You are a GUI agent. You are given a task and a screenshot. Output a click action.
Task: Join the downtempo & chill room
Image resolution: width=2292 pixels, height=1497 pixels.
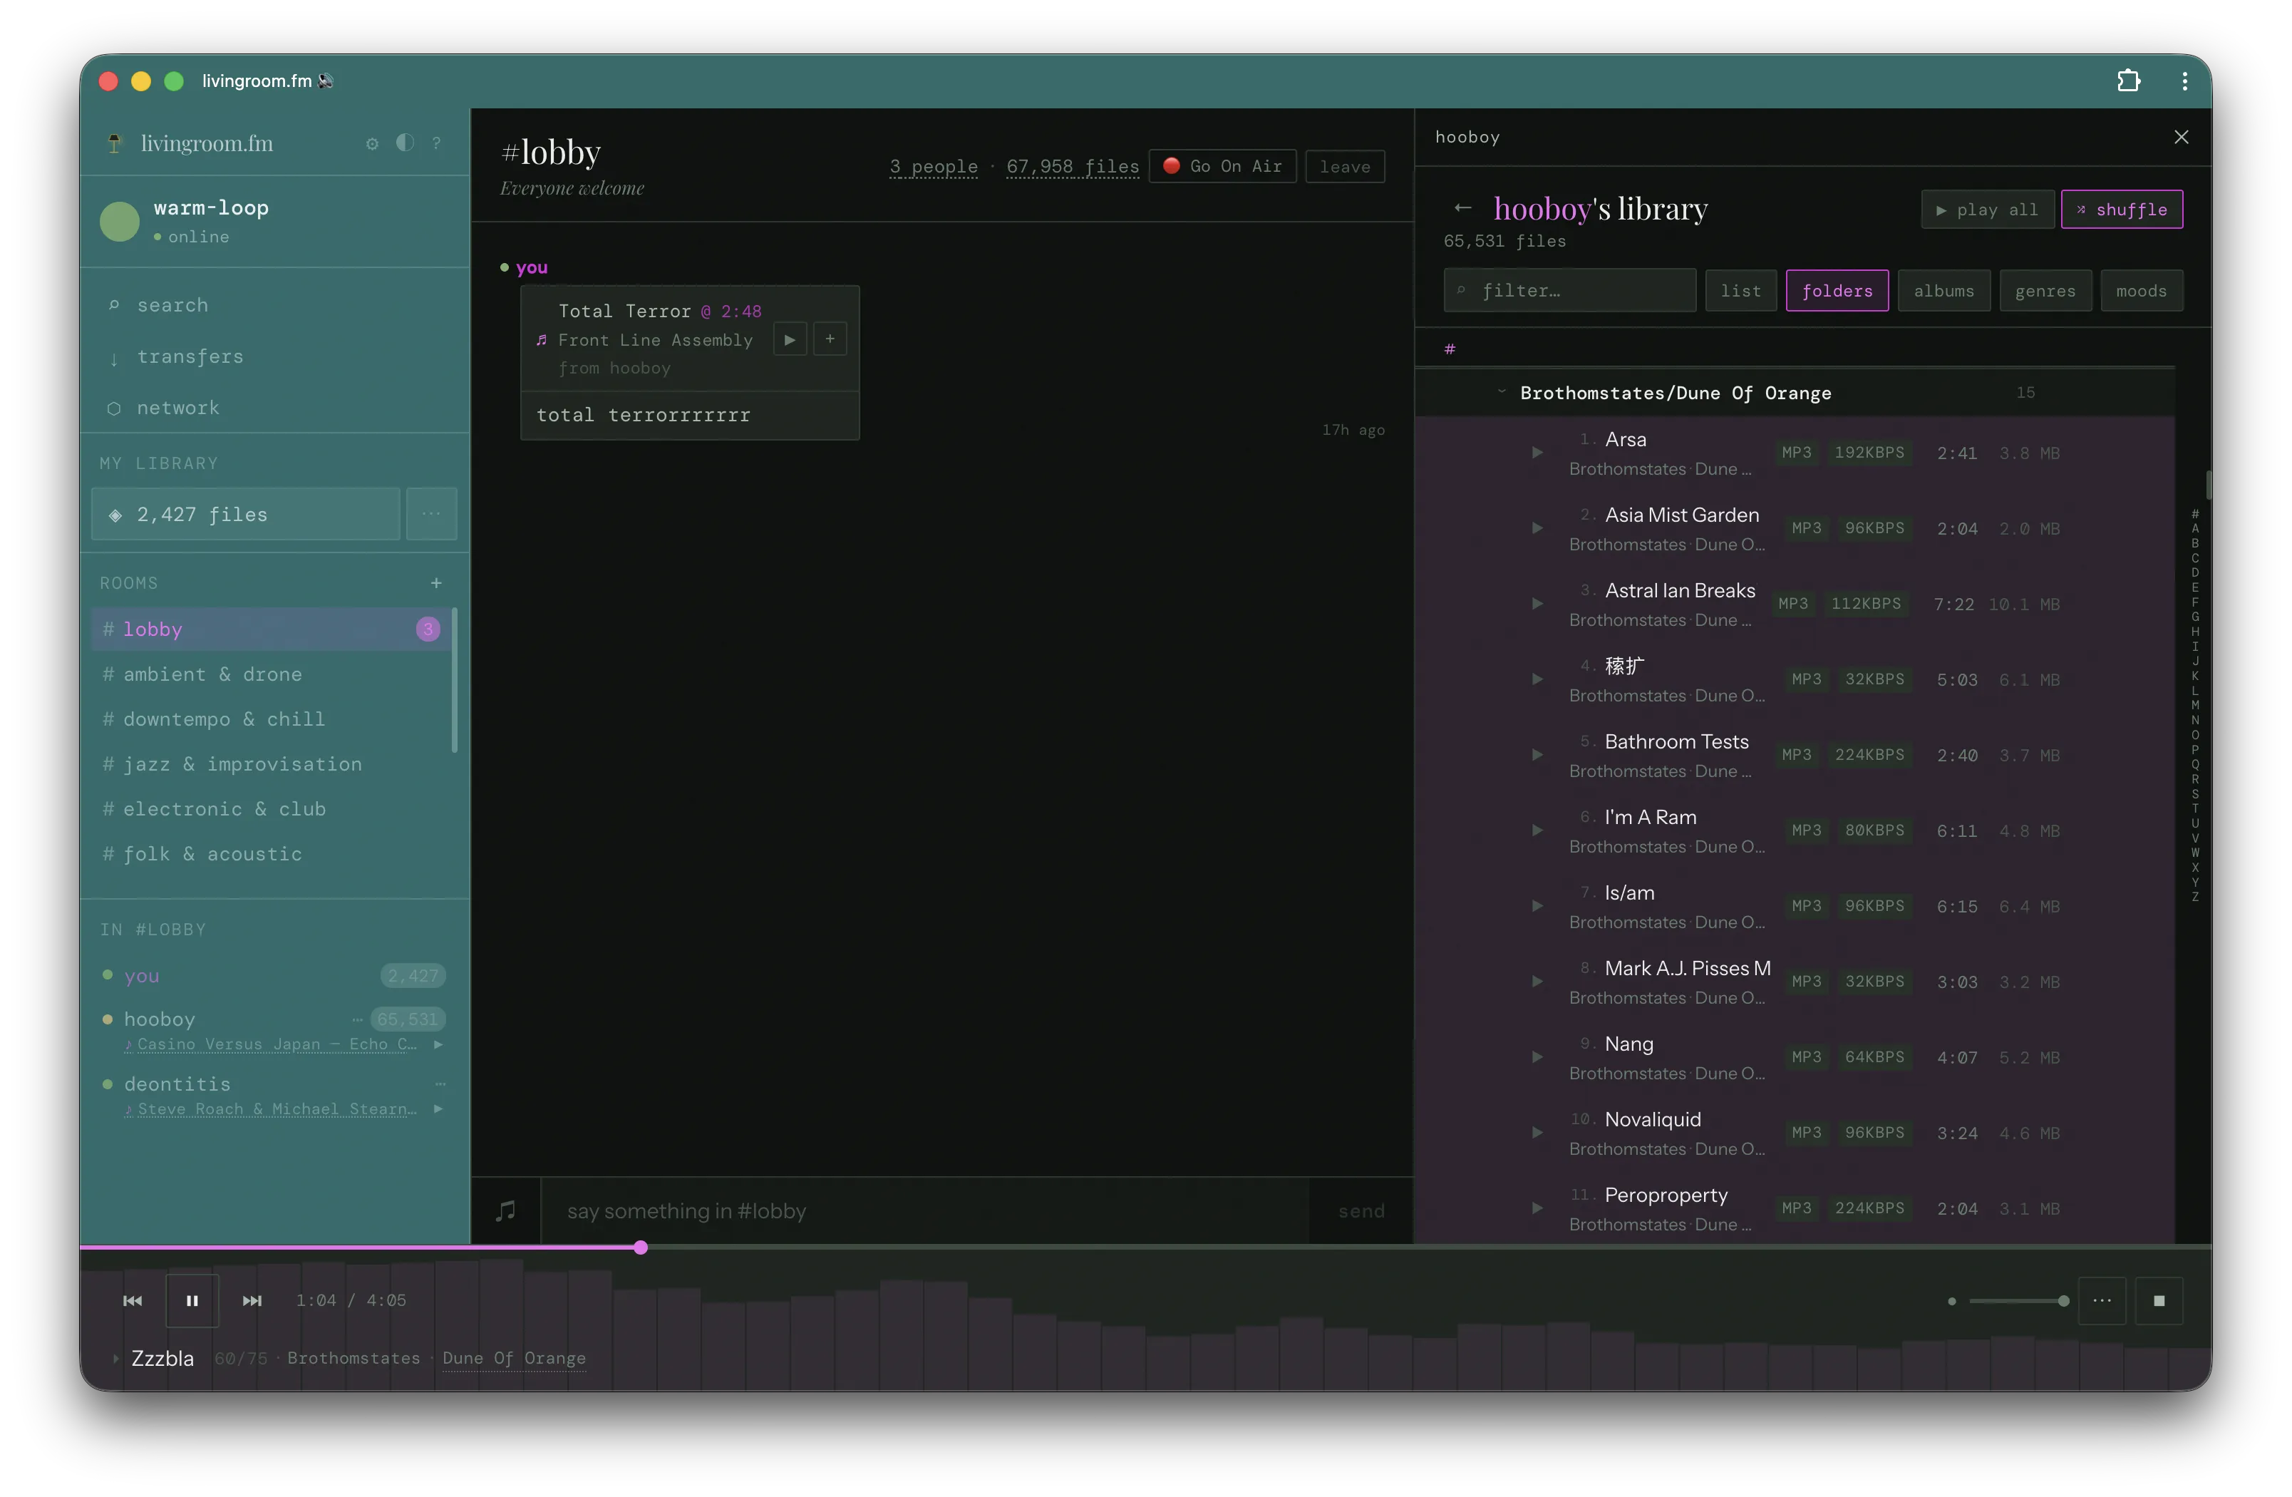click(x=271, y=719)
